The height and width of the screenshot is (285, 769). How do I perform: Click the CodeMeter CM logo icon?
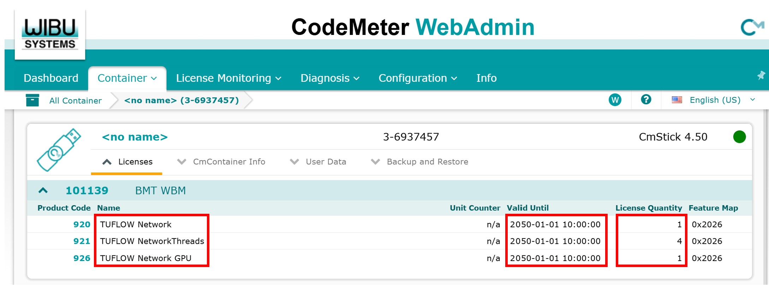[752, 28]
